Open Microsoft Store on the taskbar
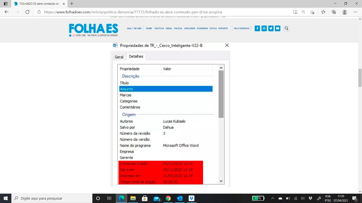 [145, 198]
